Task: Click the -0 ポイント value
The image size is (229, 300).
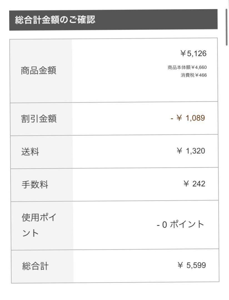Action: tap(180, 224)
